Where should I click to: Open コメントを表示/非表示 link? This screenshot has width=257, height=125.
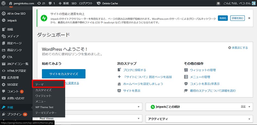[205, 84]
